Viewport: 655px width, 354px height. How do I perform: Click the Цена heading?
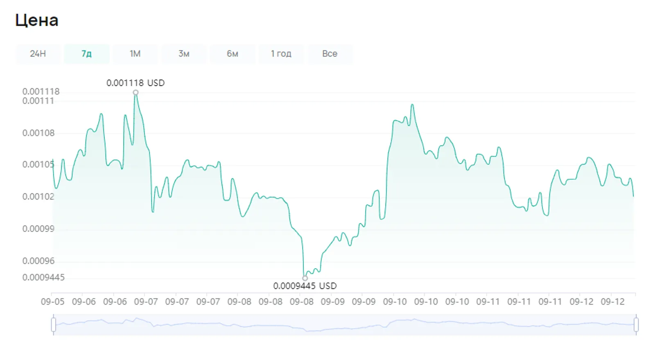(x=37, y=20)
